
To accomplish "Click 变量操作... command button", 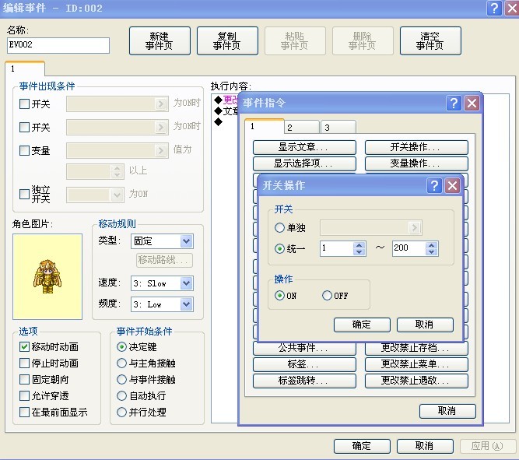I will click(x=416, y=163).
